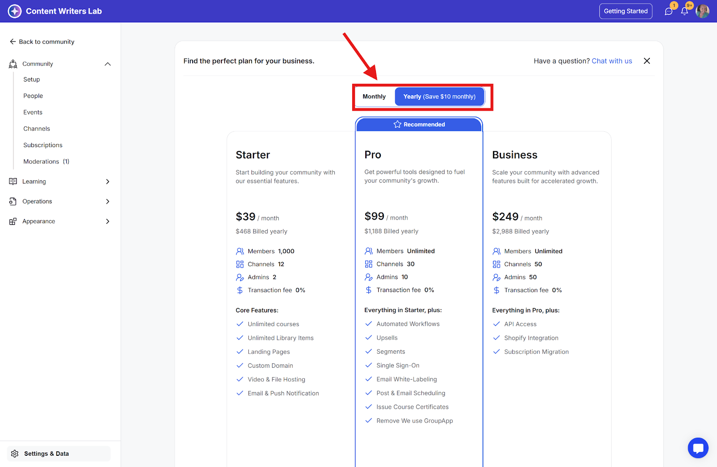Open the notifications bell icon
Image resolution: width=717 pixels, height=467 pixels.
click(x=684, y=11)
